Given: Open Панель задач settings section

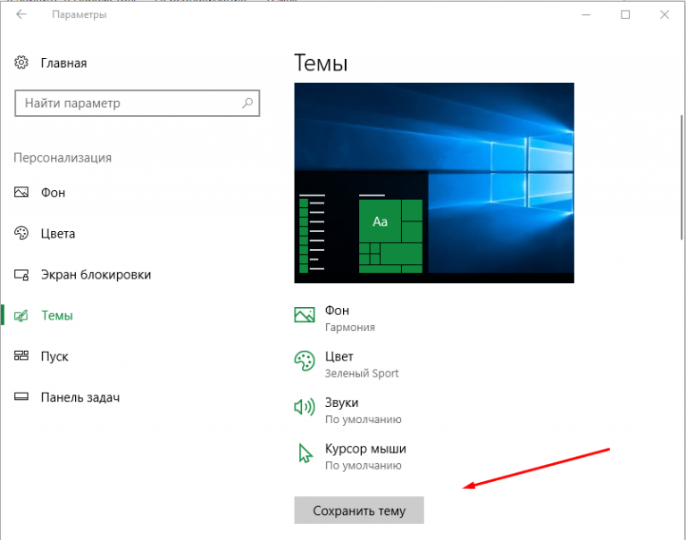Looking at the screenshot, I should coord(79,397).
